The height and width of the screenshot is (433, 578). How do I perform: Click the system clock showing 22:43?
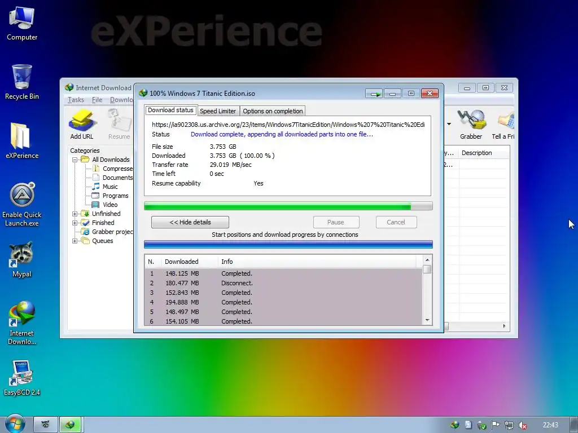pos(550,425)
